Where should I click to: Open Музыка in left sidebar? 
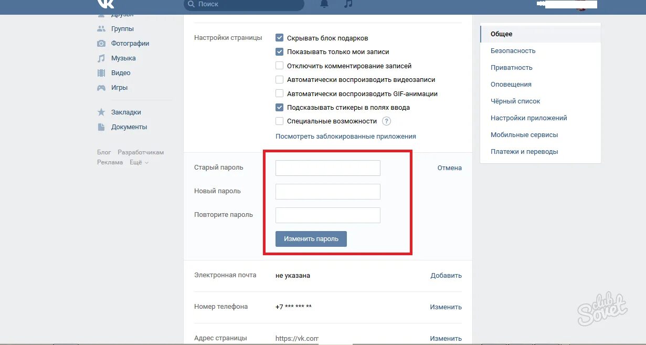click(x=123, y=58)
